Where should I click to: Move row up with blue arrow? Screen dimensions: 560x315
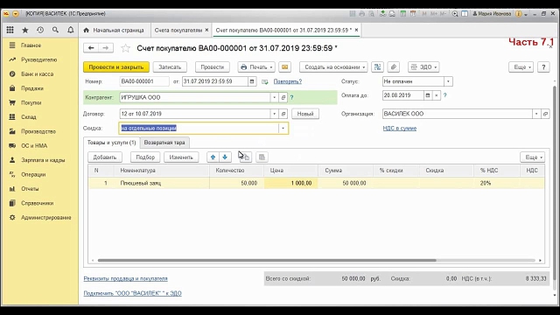click(213, 157)
